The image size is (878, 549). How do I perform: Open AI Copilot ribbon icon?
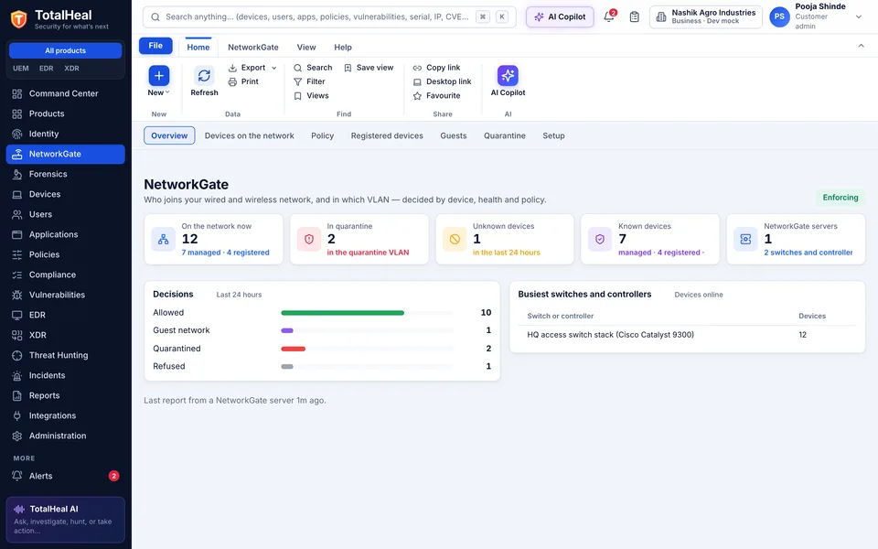508,76
